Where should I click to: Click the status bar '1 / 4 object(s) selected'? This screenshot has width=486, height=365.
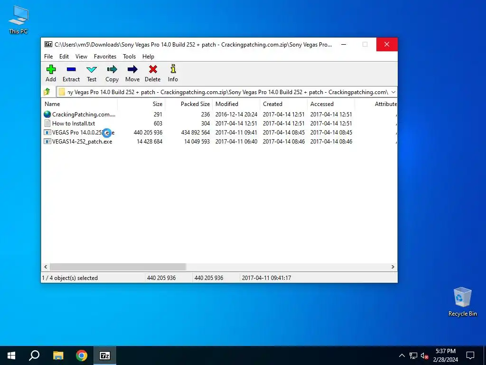click(70, 278)
